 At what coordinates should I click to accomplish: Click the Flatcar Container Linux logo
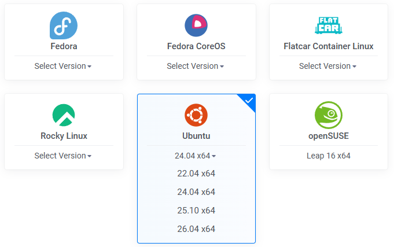point(329,25)
